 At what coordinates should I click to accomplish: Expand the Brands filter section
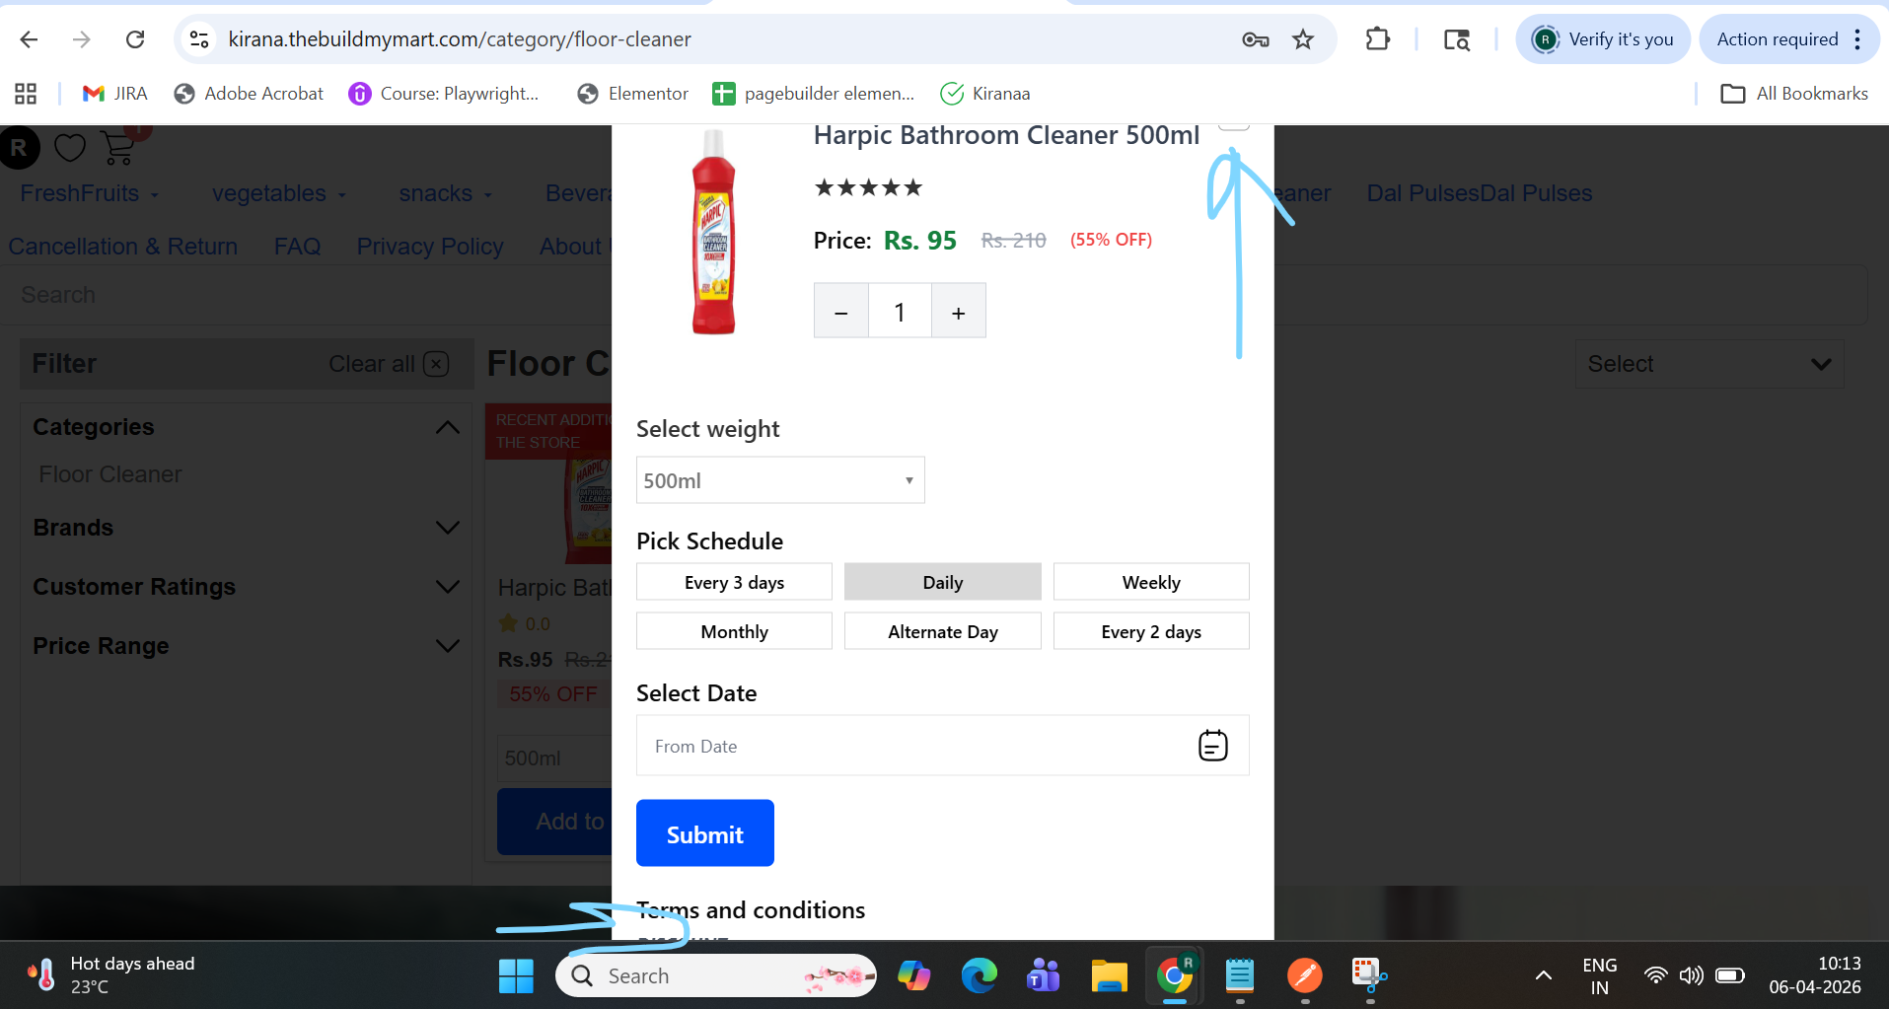coord(447,528)
